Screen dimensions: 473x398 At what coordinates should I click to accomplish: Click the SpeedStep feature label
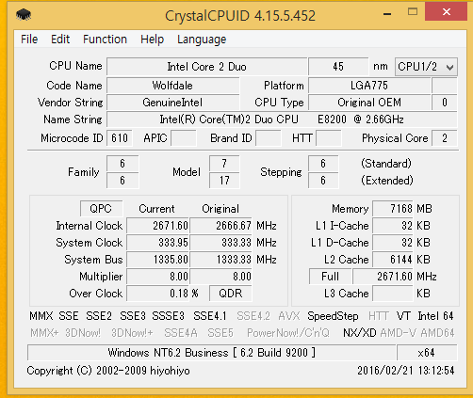coord(333,316)
